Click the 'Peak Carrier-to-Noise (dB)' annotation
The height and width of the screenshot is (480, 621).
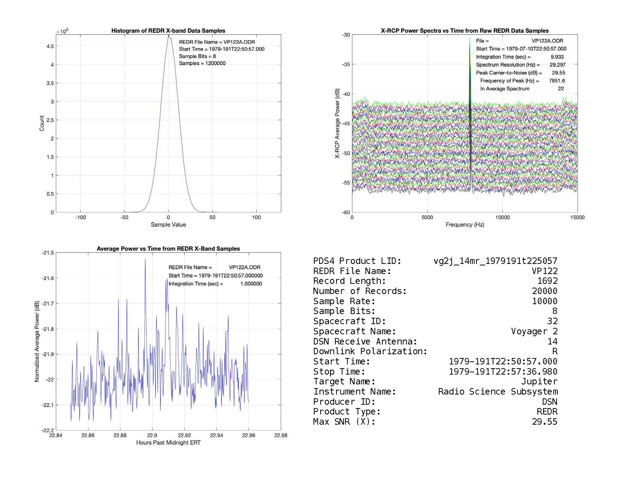(x=509, y=73)
